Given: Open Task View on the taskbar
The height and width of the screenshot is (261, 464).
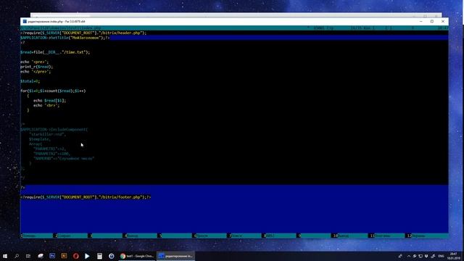Looking at the screenshot, I should tap(28, 256).
